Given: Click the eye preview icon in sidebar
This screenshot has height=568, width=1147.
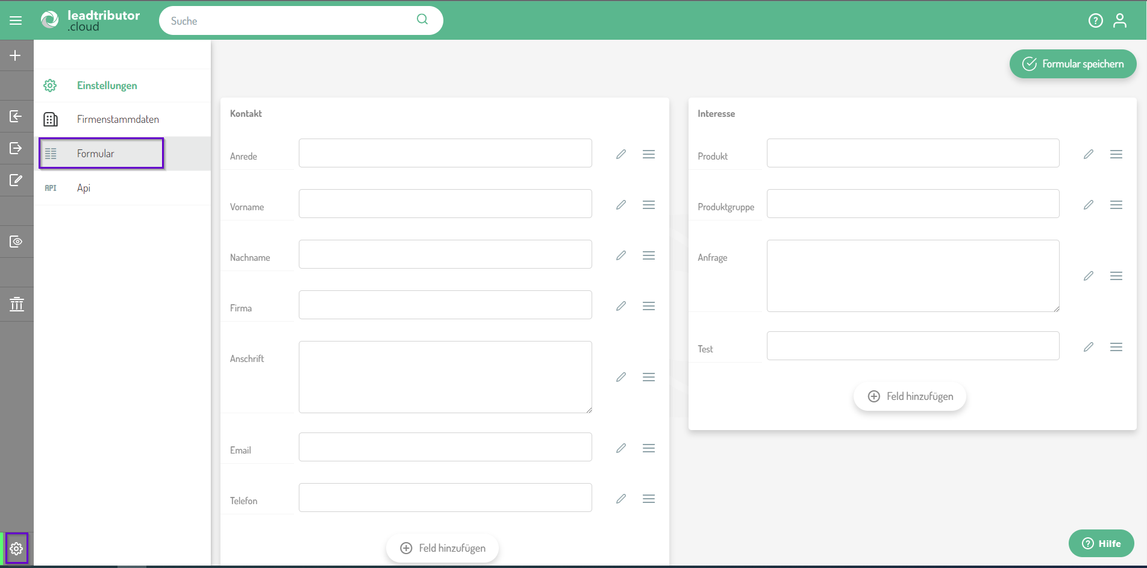Looking at the screenshot, I should click(16, 242).
